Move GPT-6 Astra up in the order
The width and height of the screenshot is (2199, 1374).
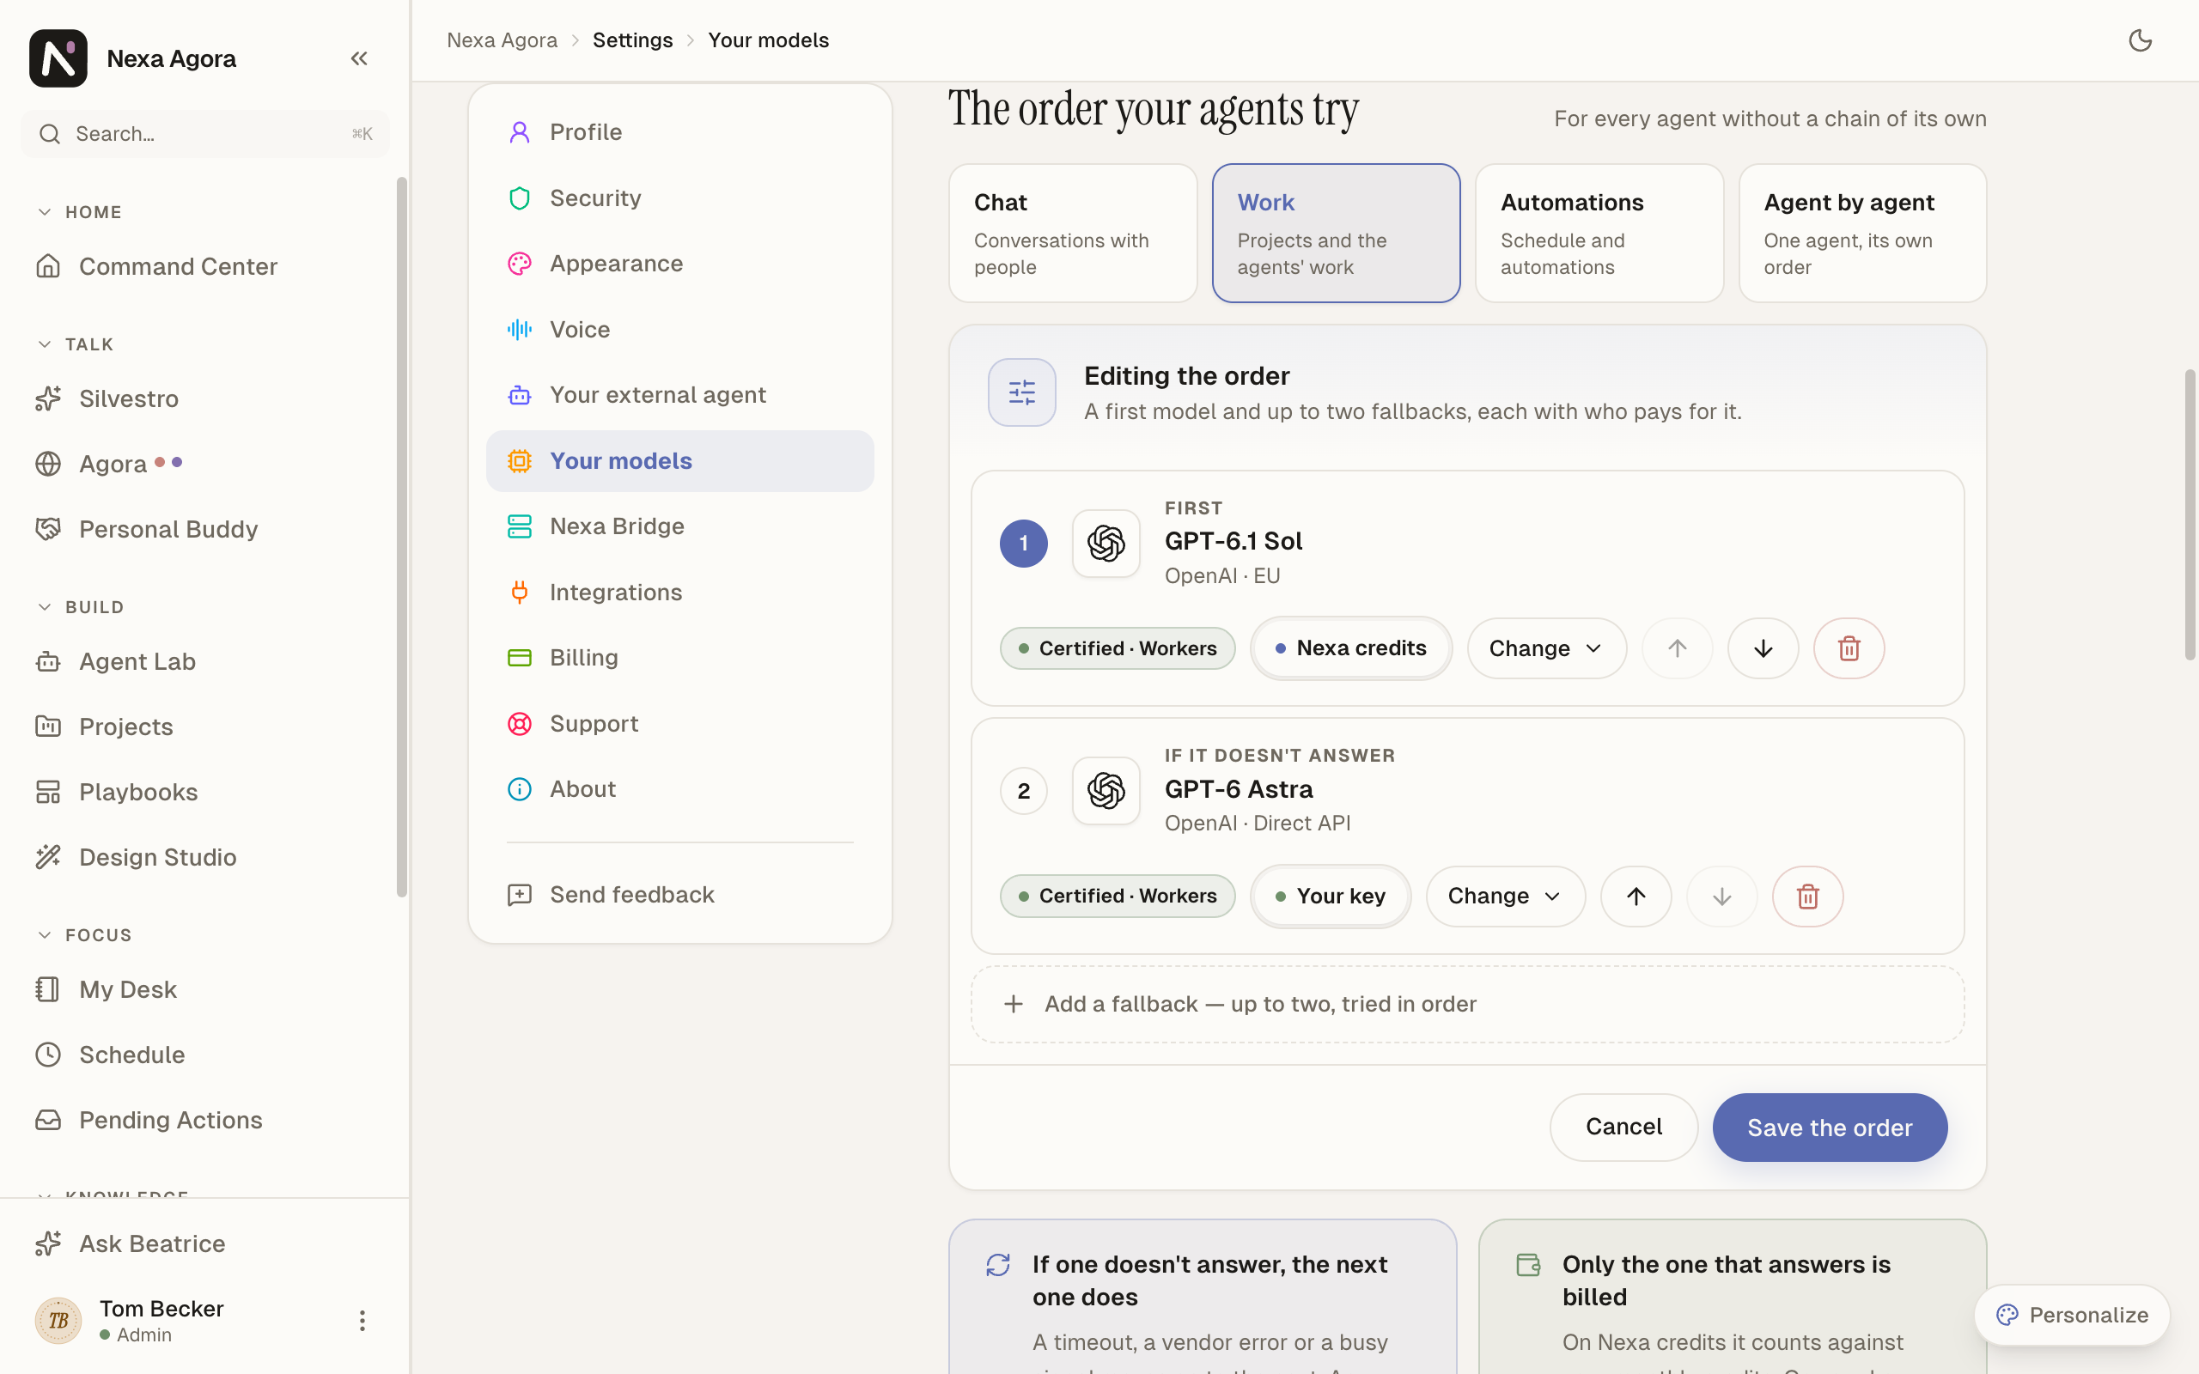[x=1636, y=896]
